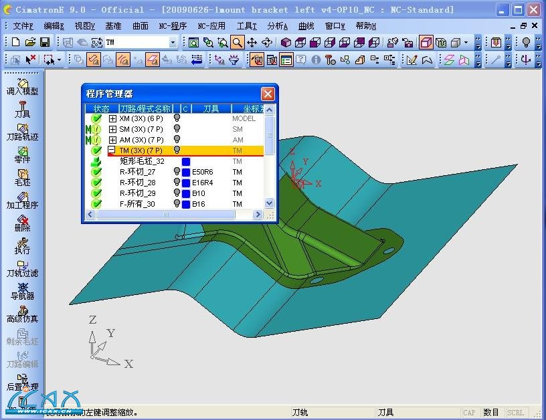Click the 后置处理 post-process icon

click(x=22, y=383)
